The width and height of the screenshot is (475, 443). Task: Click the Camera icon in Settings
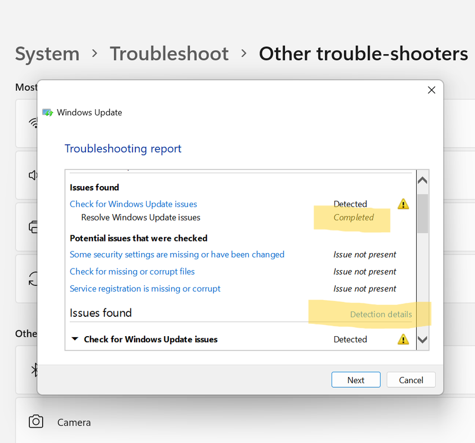click(x=36, y=421)
